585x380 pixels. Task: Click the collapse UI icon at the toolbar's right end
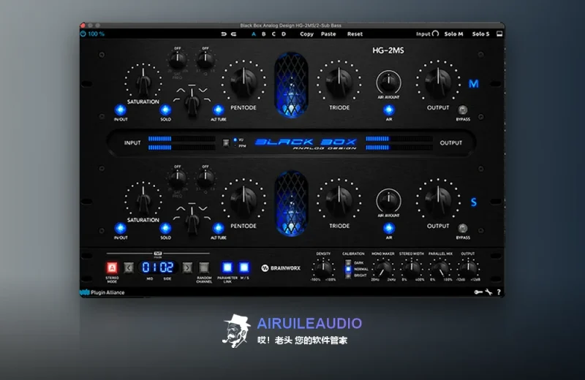tap(499, 34)
